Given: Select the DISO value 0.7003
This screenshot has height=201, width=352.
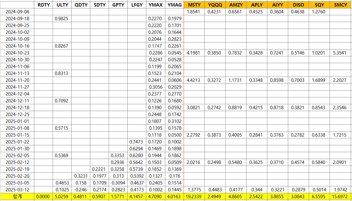Looking at the screenshot, I should click(298, 80).
